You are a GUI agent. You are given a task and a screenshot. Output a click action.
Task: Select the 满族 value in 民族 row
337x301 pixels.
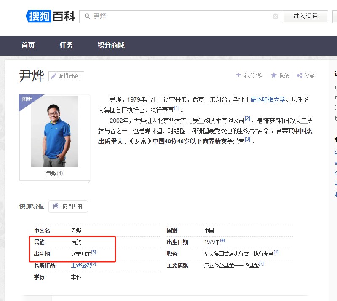[x=76, y=242]
